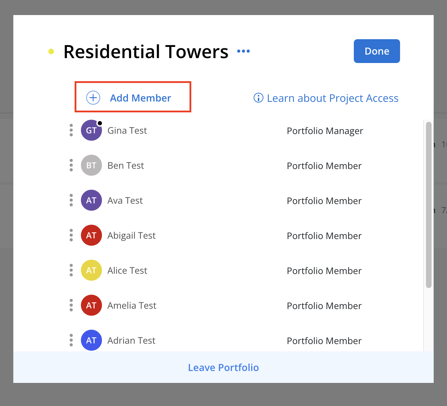Click the Leave Portfolio link

(x=224, y=367)
